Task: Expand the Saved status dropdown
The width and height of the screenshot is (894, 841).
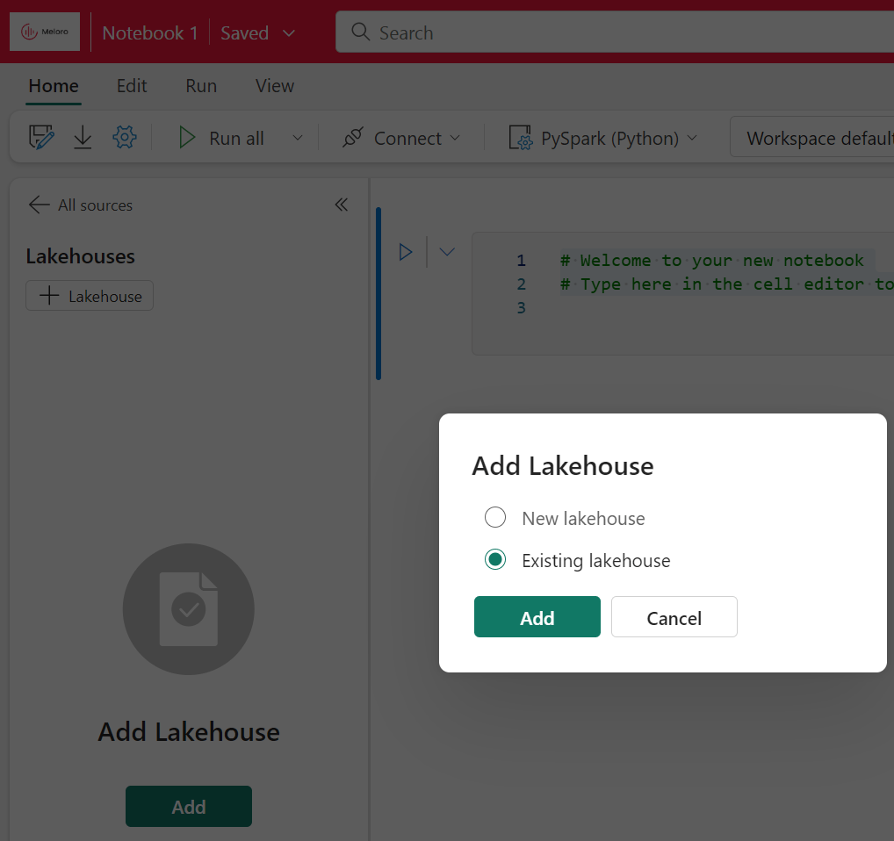Action: tap(288, 33)
